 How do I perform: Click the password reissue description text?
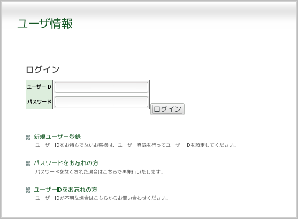click(99, 172)
